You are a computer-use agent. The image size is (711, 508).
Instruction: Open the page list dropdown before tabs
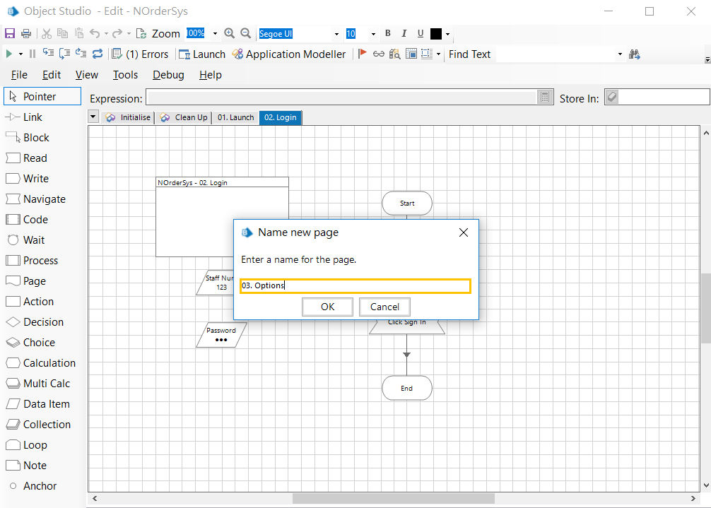click(93, 117)
